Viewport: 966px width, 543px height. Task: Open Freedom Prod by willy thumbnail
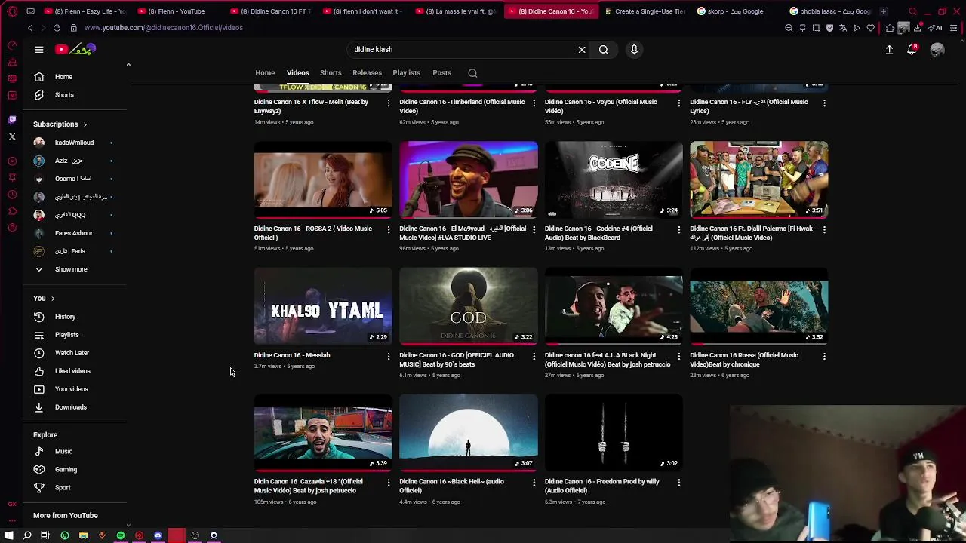pos(614,432)
